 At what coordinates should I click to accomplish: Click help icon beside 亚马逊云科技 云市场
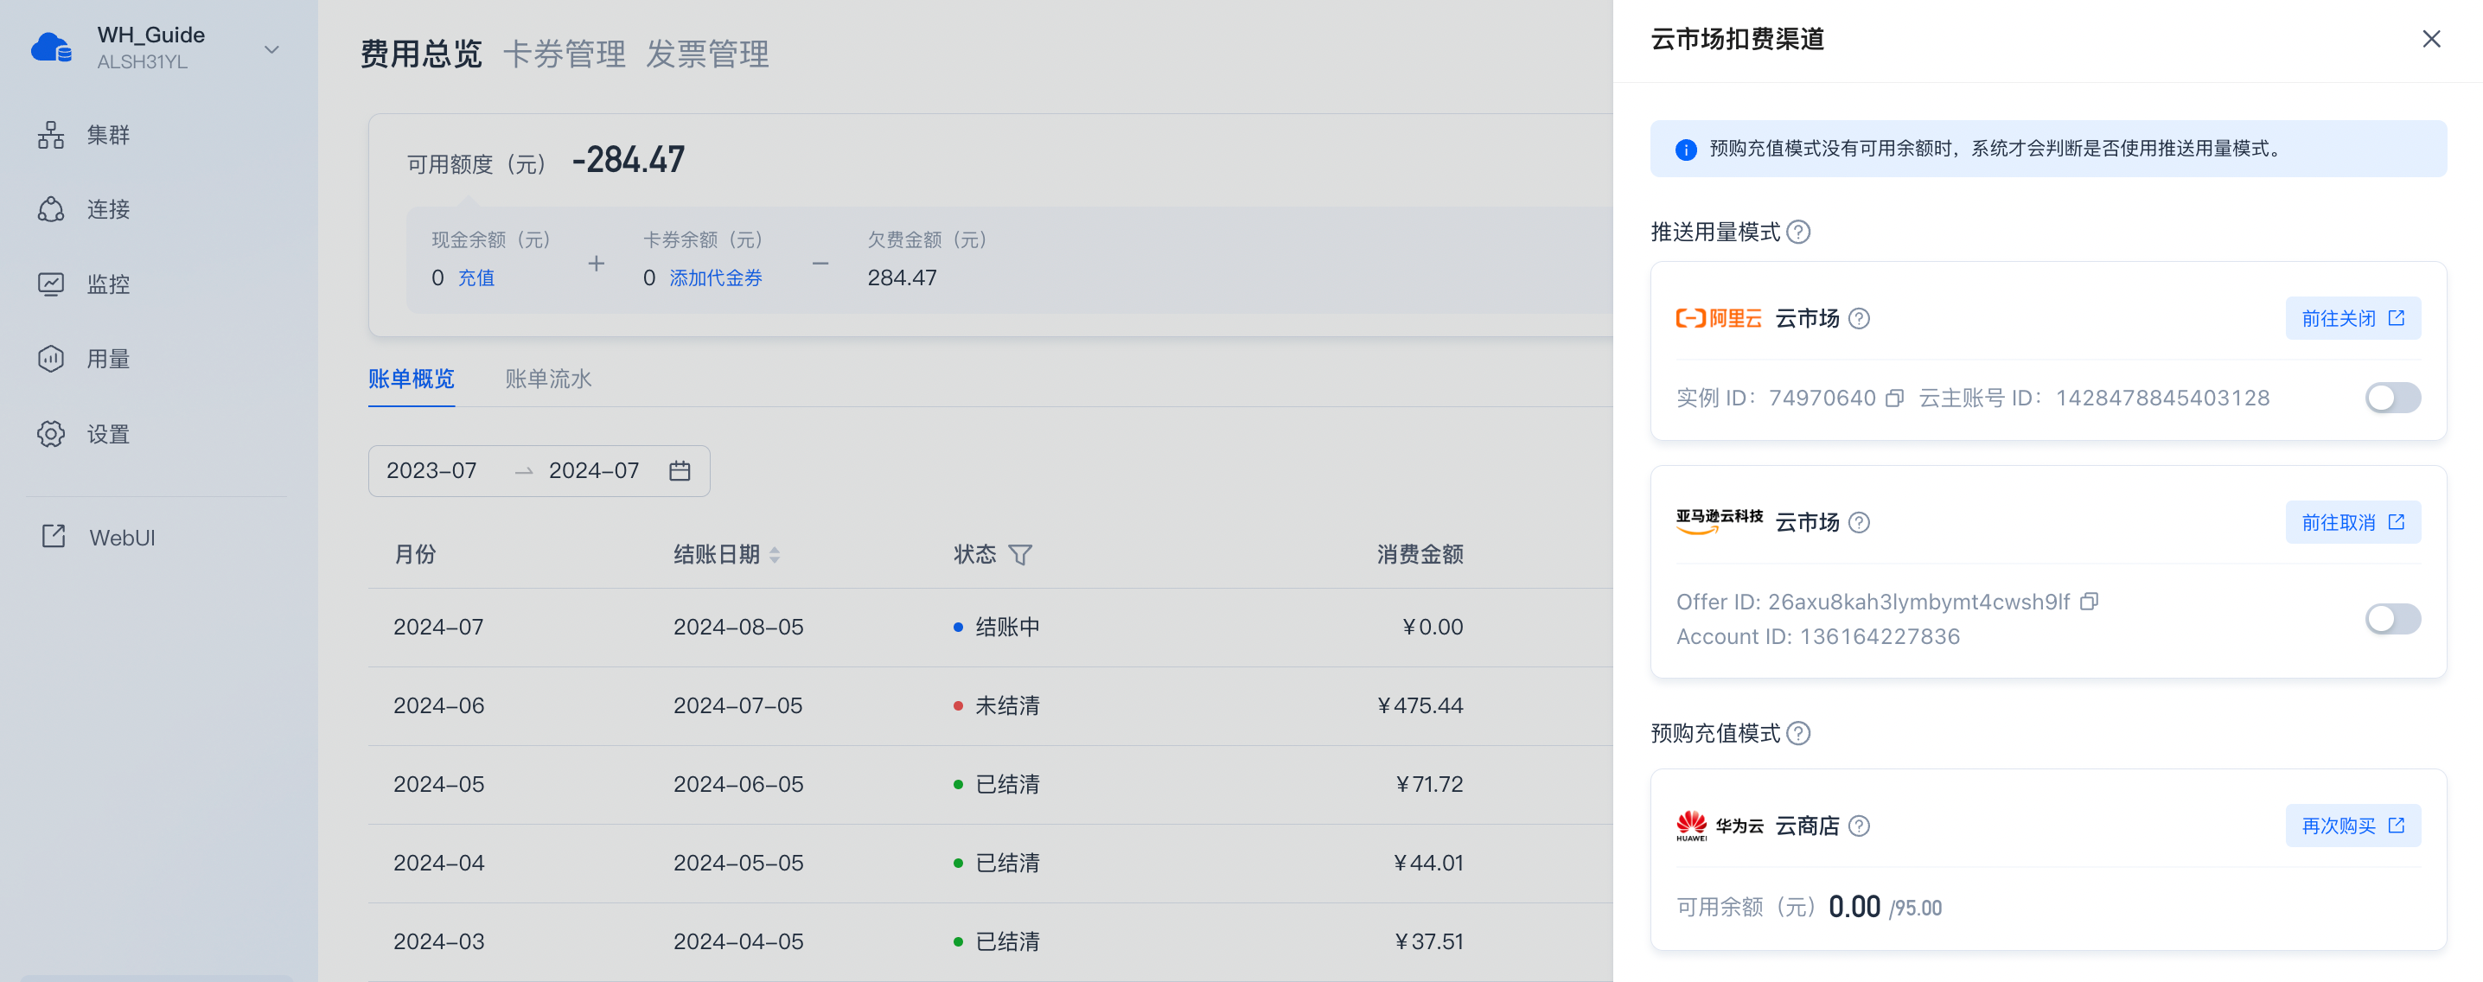click(x=1860, y=522)
